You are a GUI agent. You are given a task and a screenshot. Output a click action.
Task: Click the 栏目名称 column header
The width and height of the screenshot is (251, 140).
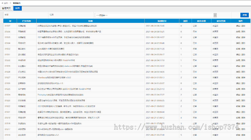(x=26, y=21)
